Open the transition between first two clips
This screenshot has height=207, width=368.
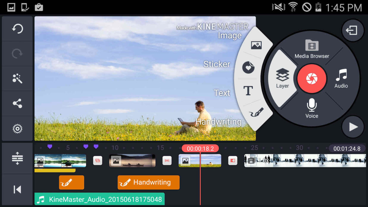coord(97,160)
